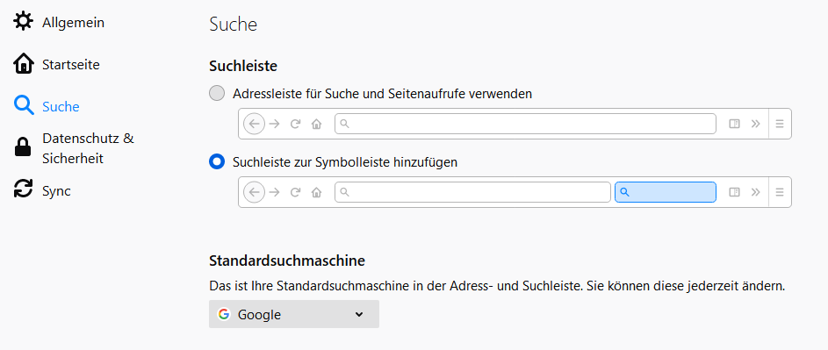Open the Google default search engine dropdown
This screenshot has width=828, height=350.
tap(294, 314)
